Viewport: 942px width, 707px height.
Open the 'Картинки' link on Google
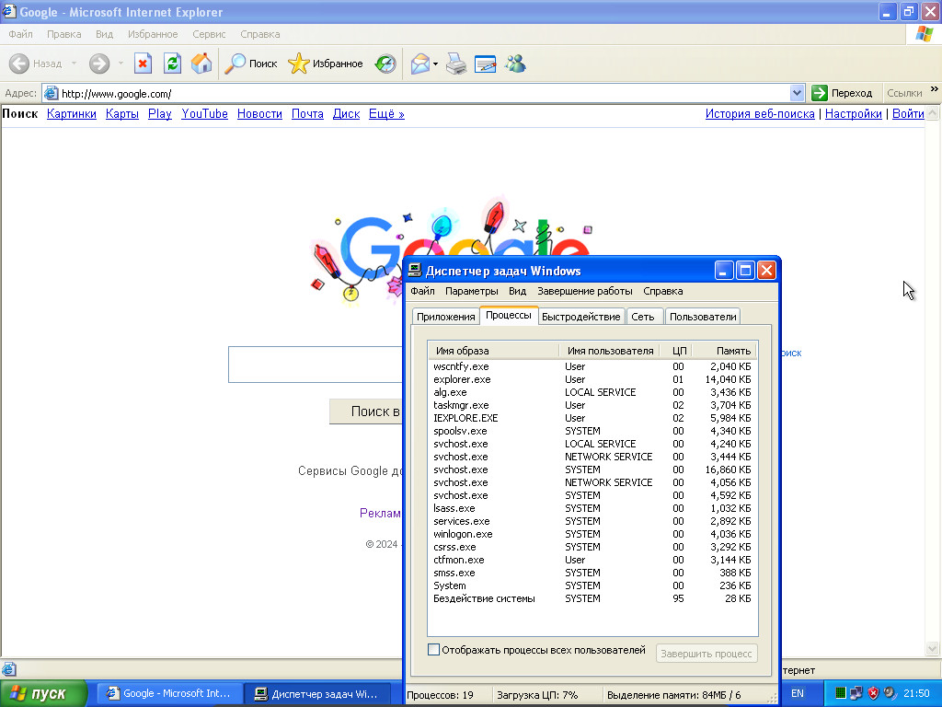tap(72, 113)
